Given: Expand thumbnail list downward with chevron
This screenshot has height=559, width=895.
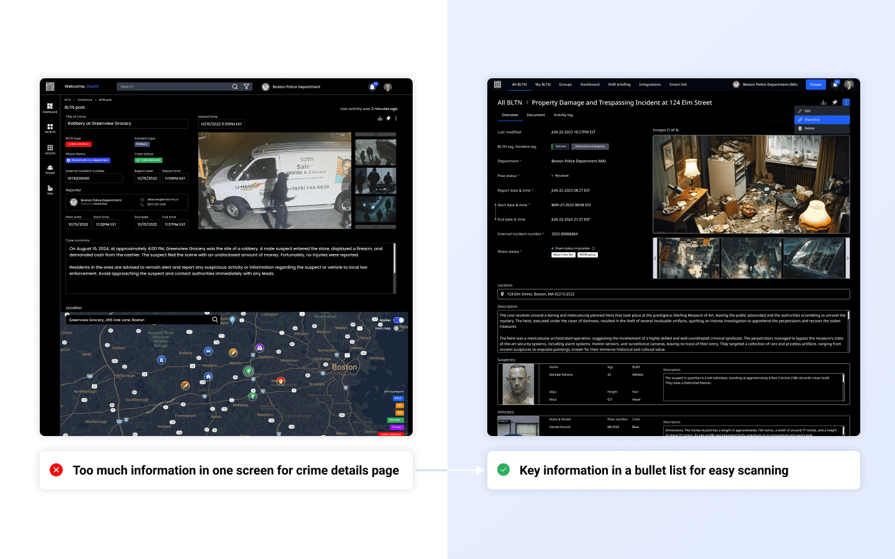Looking at the screenshot, I should coord(375,227).
